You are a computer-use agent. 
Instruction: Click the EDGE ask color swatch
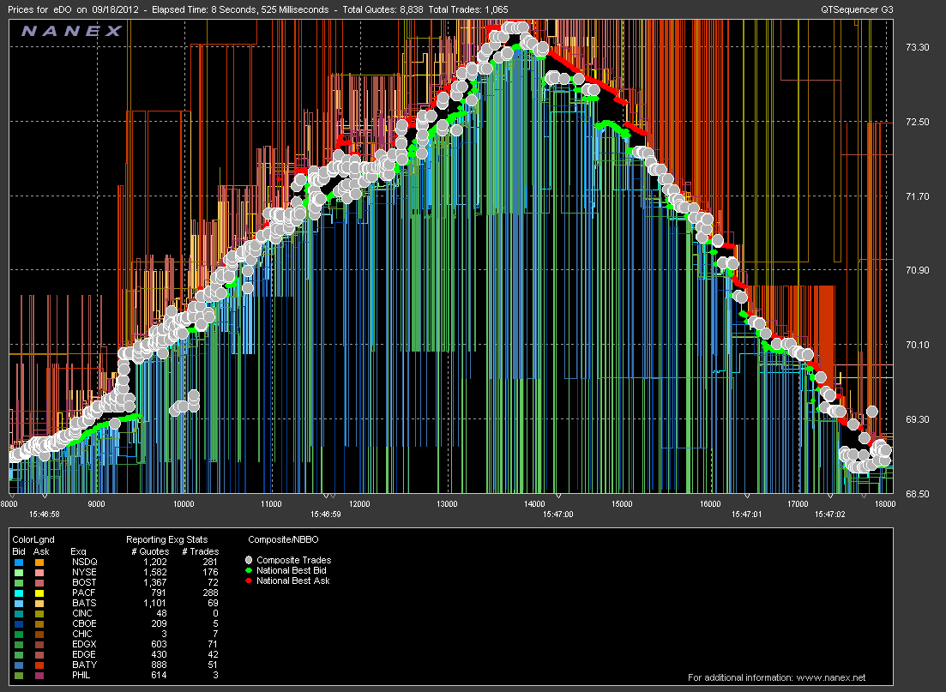pyautogui.click(x=39, y=654)
